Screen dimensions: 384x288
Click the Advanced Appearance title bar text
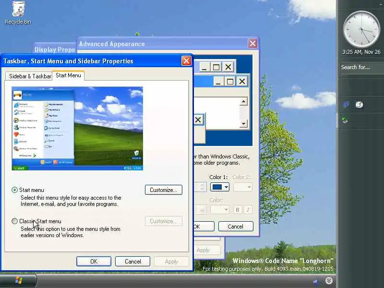[x=112, y=44]
